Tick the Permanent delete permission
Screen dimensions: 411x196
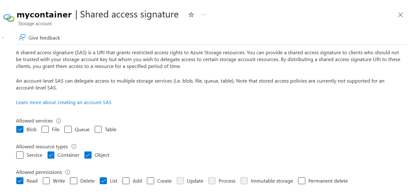[302, 181]
